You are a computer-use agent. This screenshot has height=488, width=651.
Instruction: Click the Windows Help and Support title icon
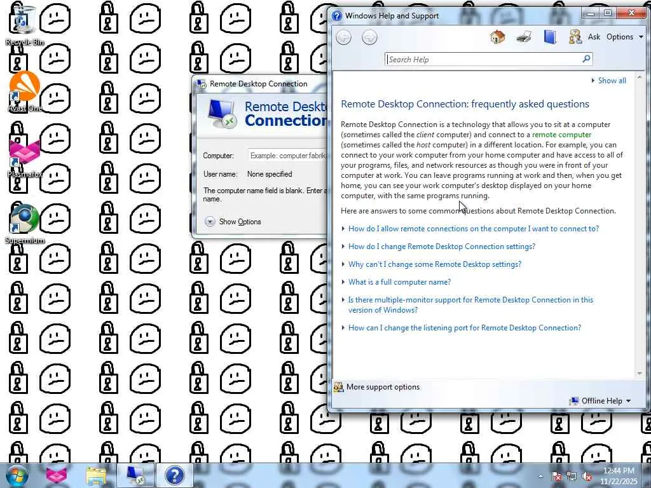(337, 16)
